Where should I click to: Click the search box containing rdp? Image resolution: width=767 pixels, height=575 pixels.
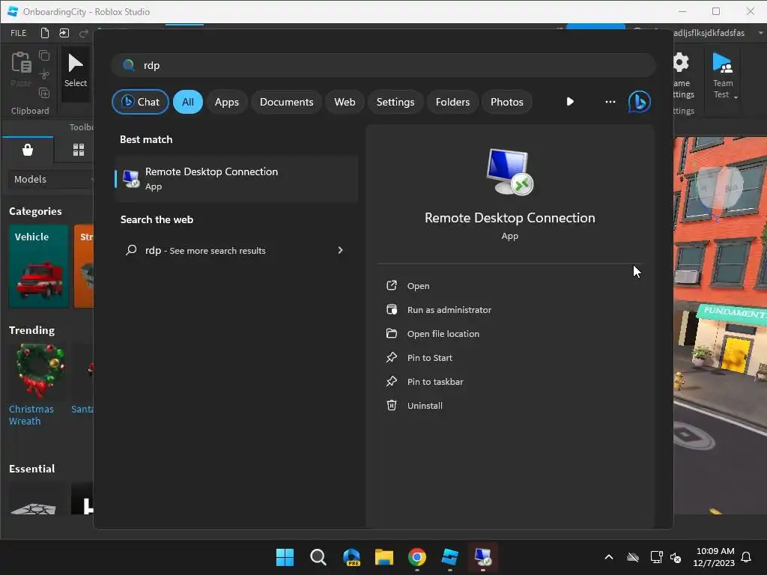pyautogui.click(x=383, y=65)
